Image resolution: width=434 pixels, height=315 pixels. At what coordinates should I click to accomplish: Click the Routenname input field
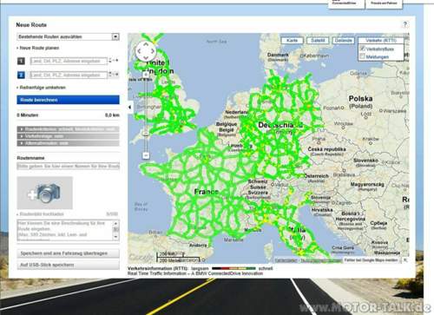click(x=69, y=167)
